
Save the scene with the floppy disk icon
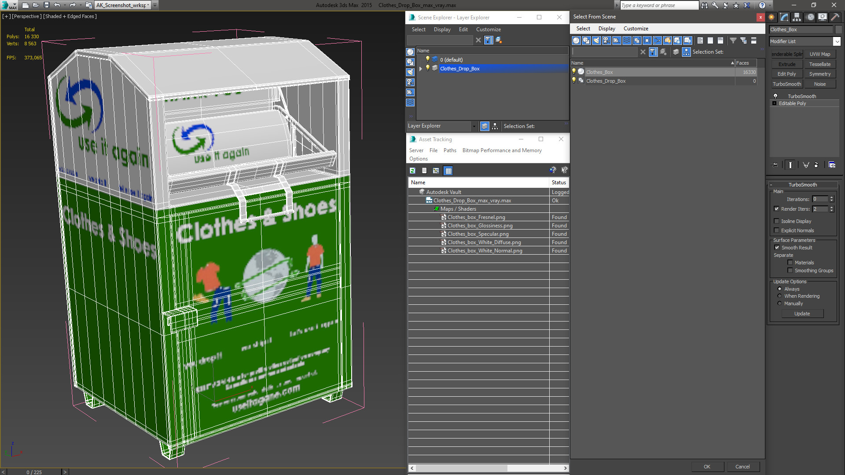pos(46,5)
